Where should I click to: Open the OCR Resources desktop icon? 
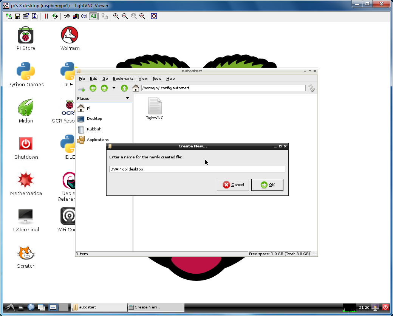tap(63, 111)
